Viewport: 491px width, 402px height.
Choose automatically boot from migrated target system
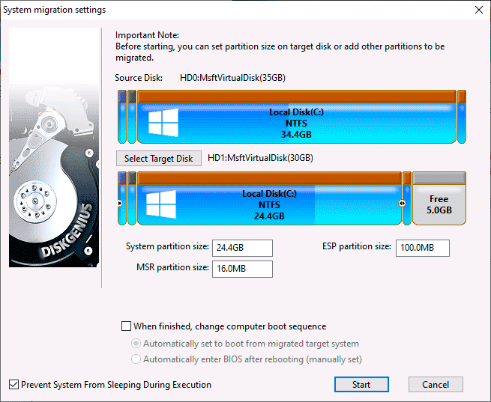(x=136, y=344)
